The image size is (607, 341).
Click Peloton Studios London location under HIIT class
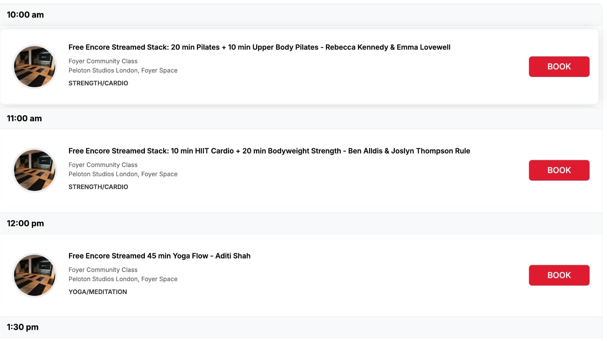pyautogui.click(x=123, y=174)
